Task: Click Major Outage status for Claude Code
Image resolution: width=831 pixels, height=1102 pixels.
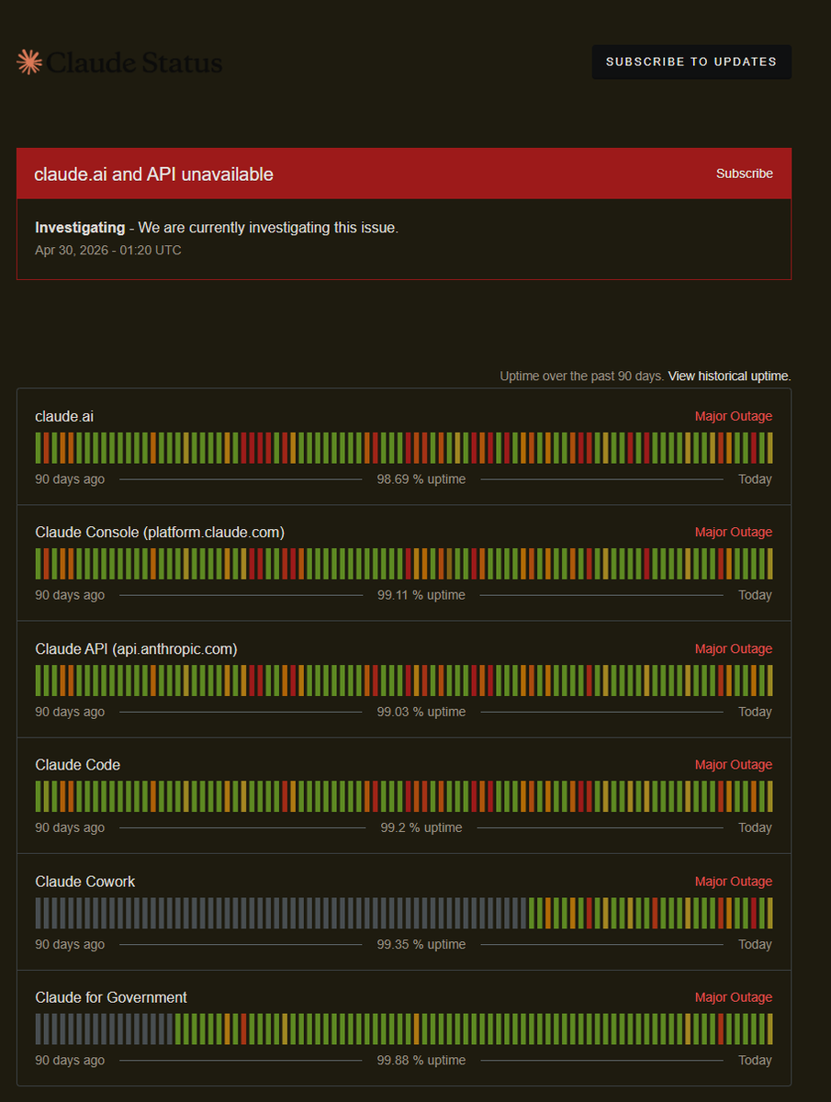Action: pyautogui.click(x=734, y=765)
